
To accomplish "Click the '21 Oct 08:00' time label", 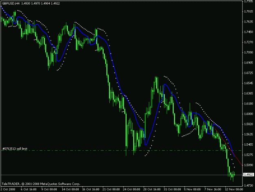I will [x=111, y=189].
